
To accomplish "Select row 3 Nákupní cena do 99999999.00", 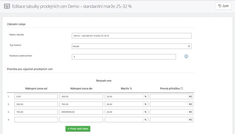I will click(81, 112).
